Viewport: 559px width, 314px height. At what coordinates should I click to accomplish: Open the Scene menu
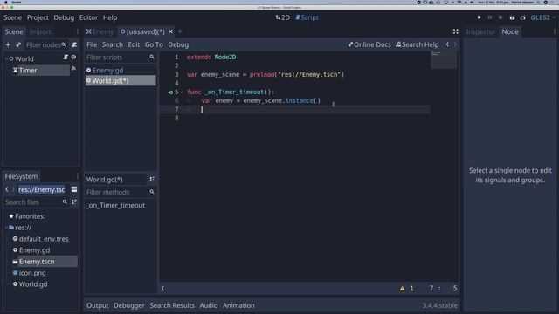[12, 17]
